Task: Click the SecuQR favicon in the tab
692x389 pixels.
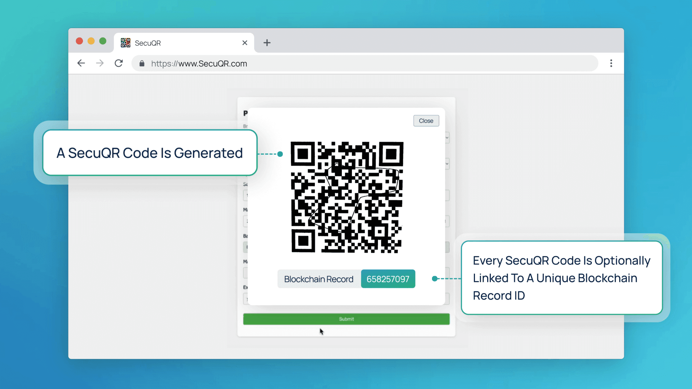Action: click(125, 43)
